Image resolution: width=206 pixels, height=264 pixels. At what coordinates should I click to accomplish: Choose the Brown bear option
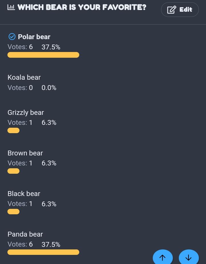(25, 153)
